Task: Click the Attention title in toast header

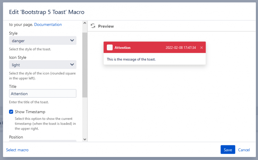Action: tap(122, 48)
